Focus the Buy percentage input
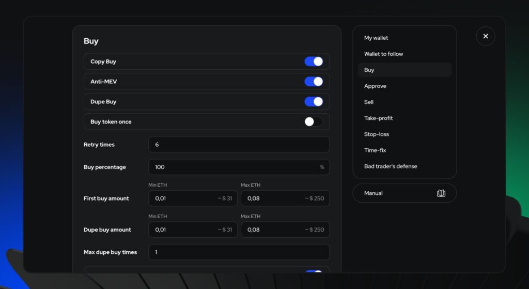The width and height of the screenshot is (529, 289). pos(239,167)
